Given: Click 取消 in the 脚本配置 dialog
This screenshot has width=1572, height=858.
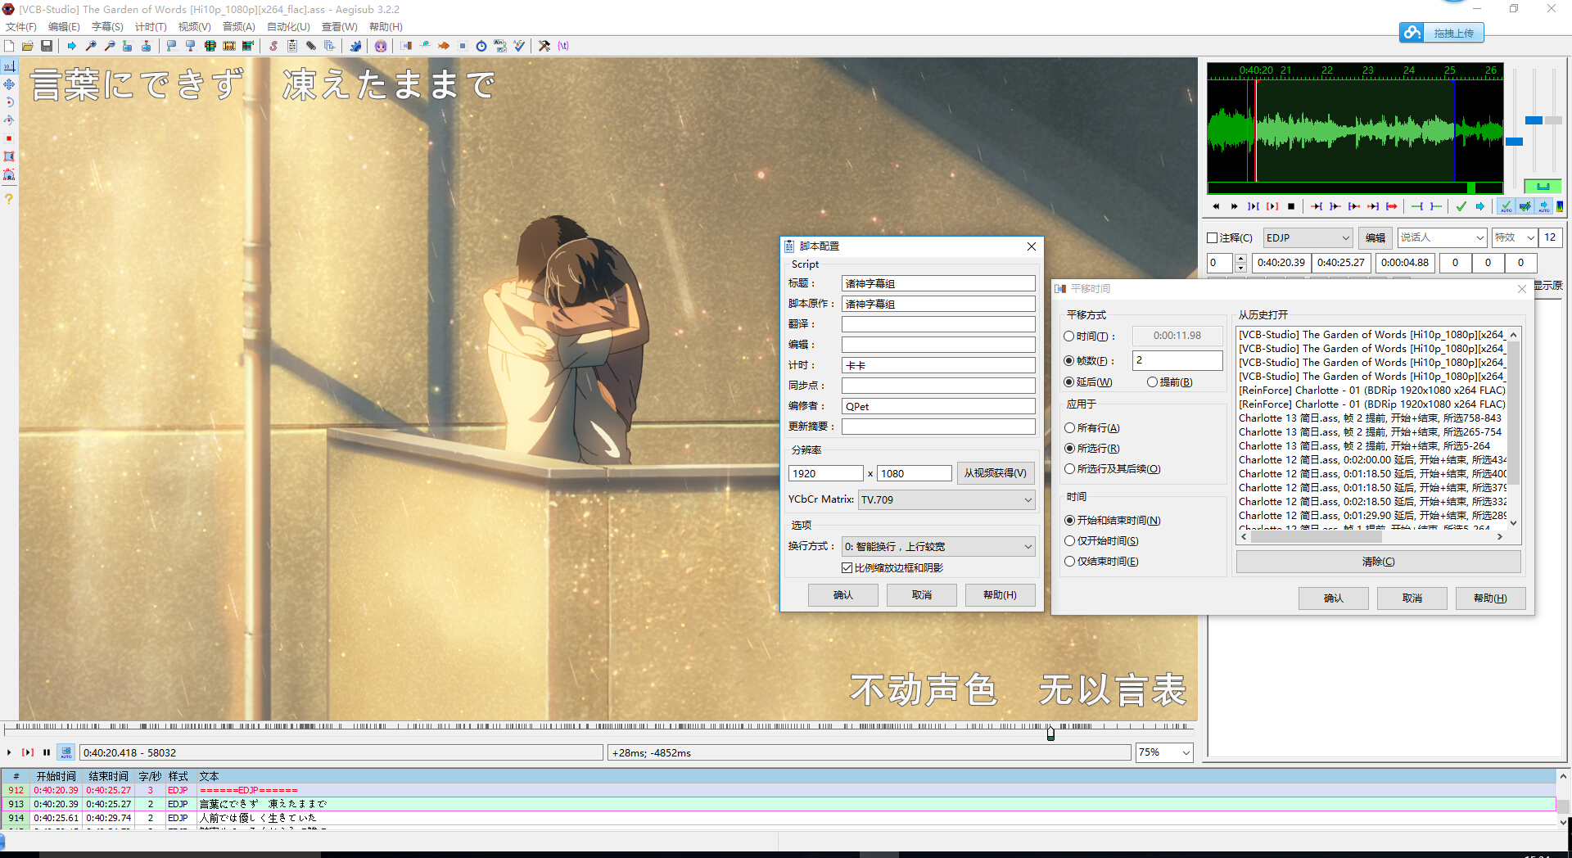Looking at the screenshot, I should point(922,595).
